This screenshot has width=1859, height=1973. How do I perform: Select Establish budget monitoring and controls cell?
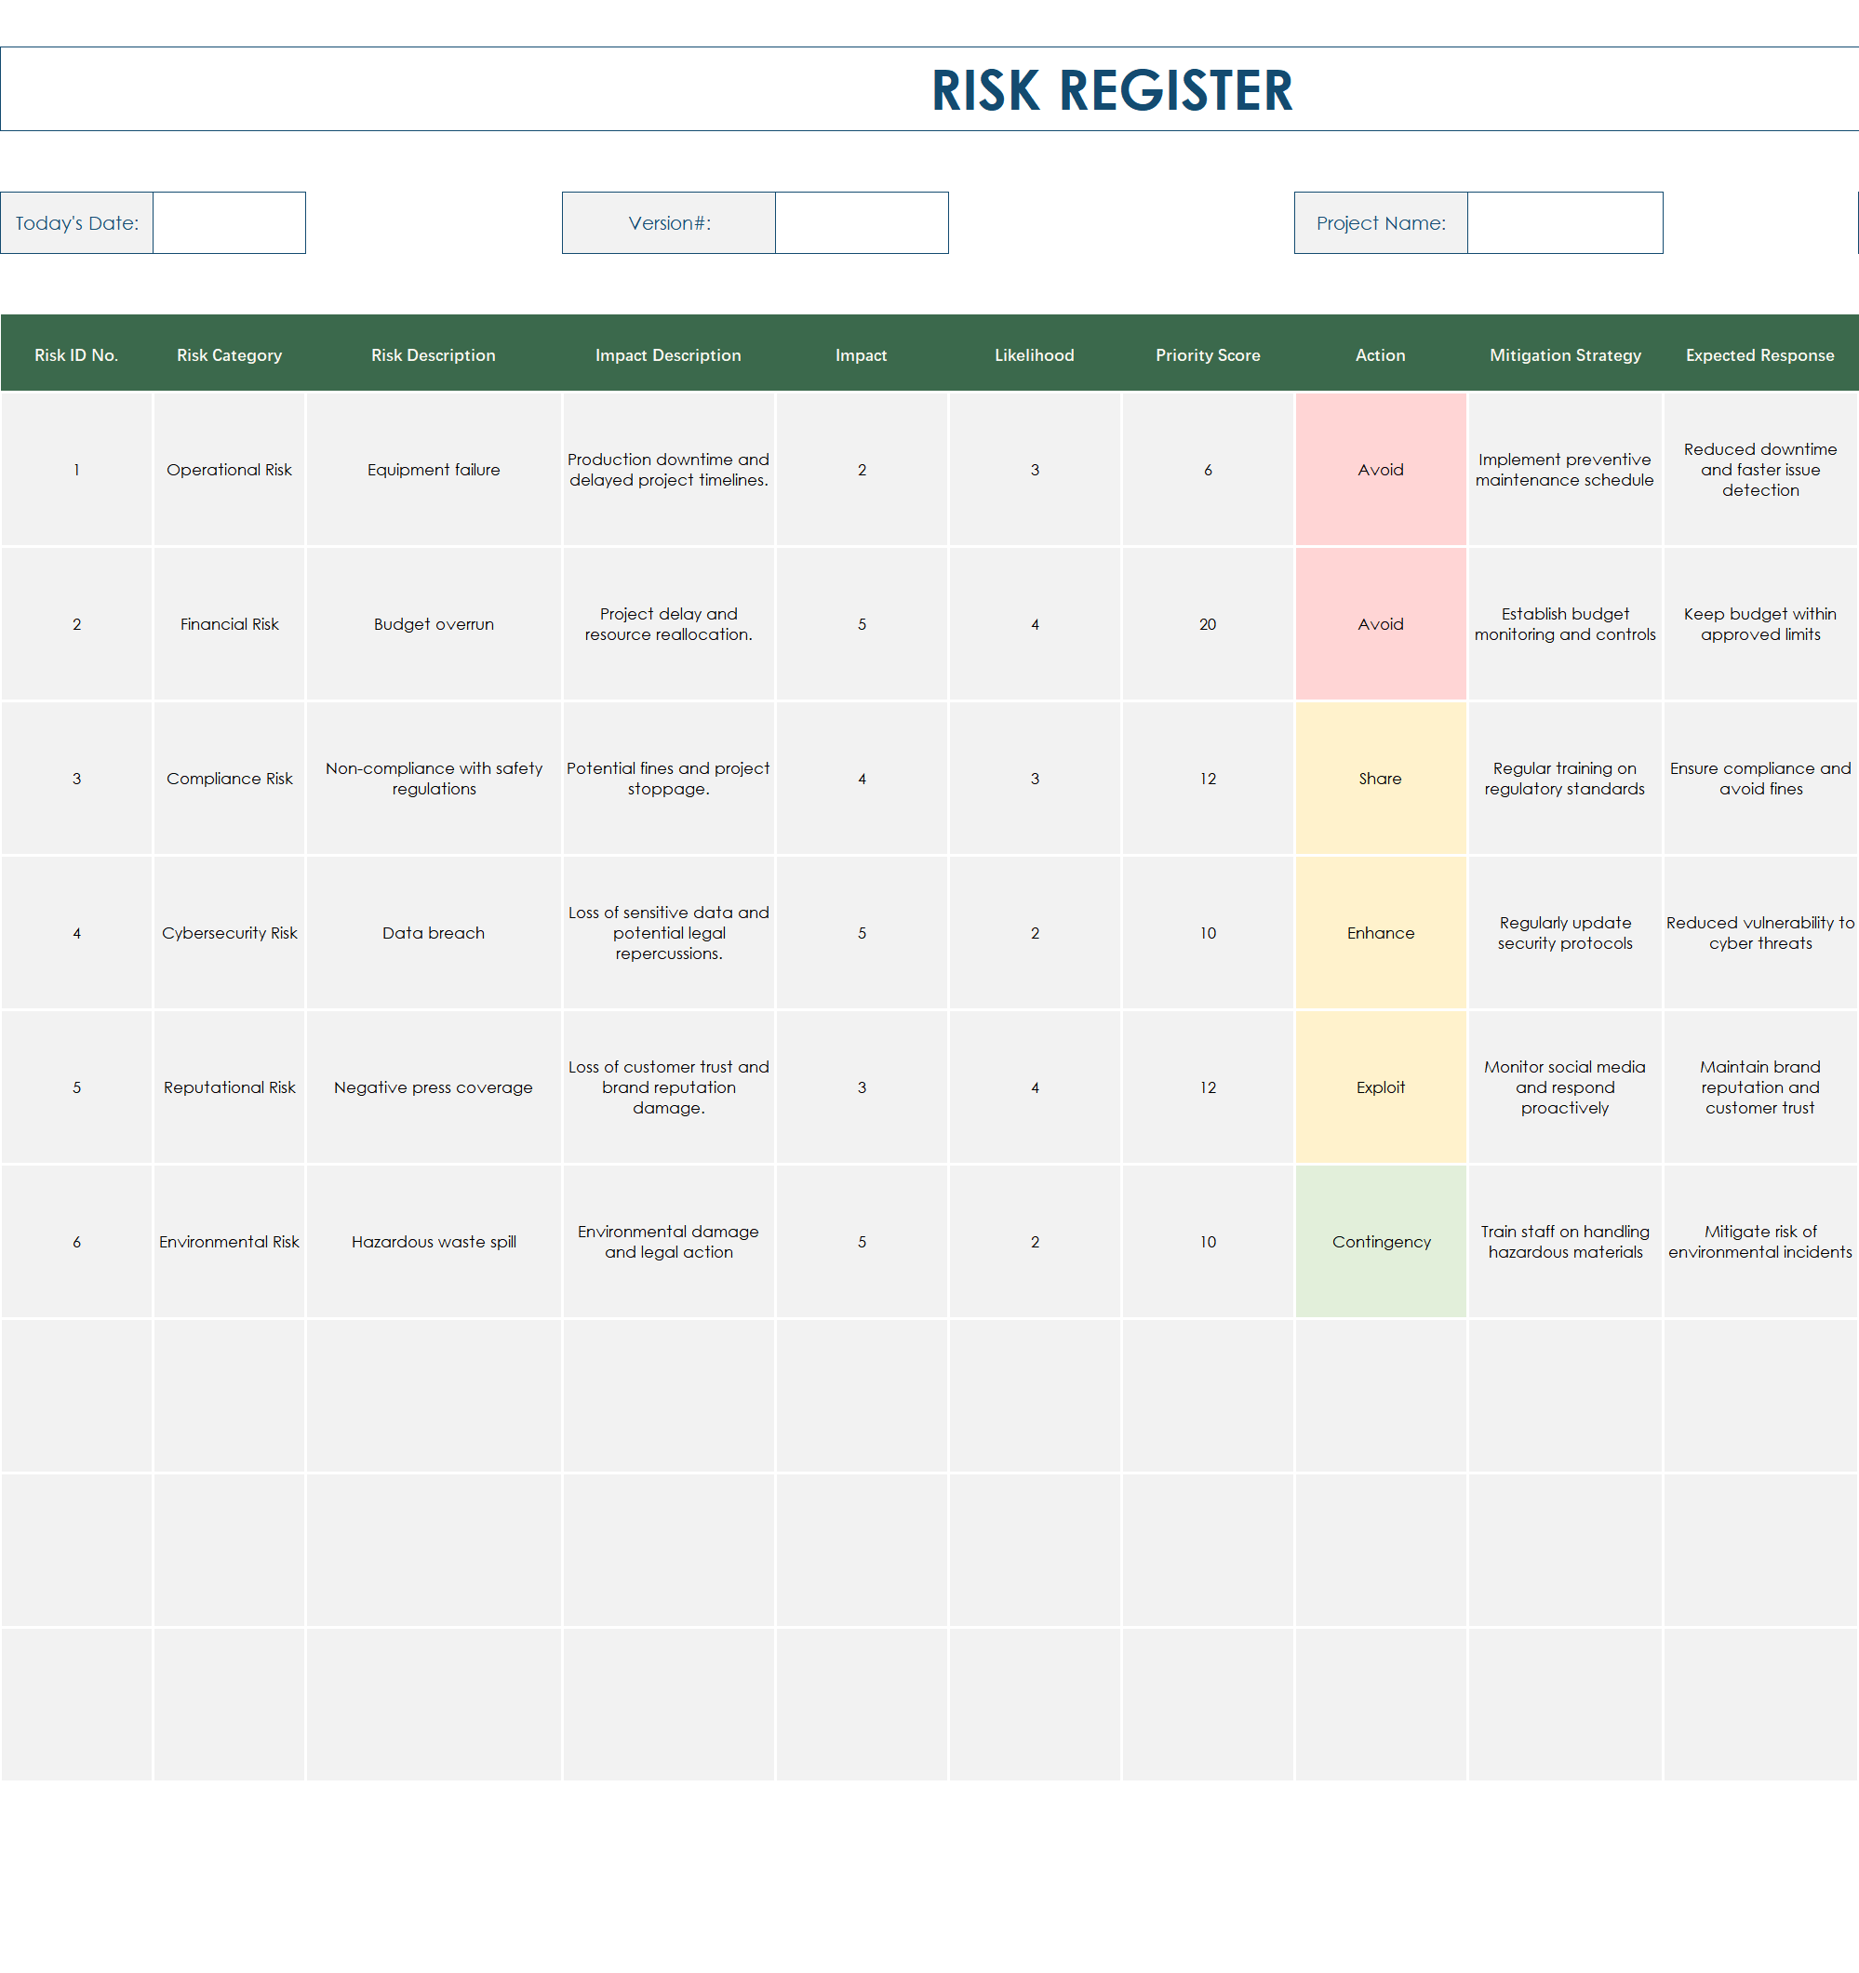tap(1565, 624)
